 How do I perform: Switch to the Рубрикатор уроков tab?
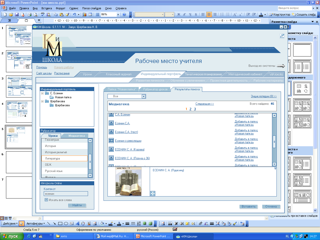[155, 89]
